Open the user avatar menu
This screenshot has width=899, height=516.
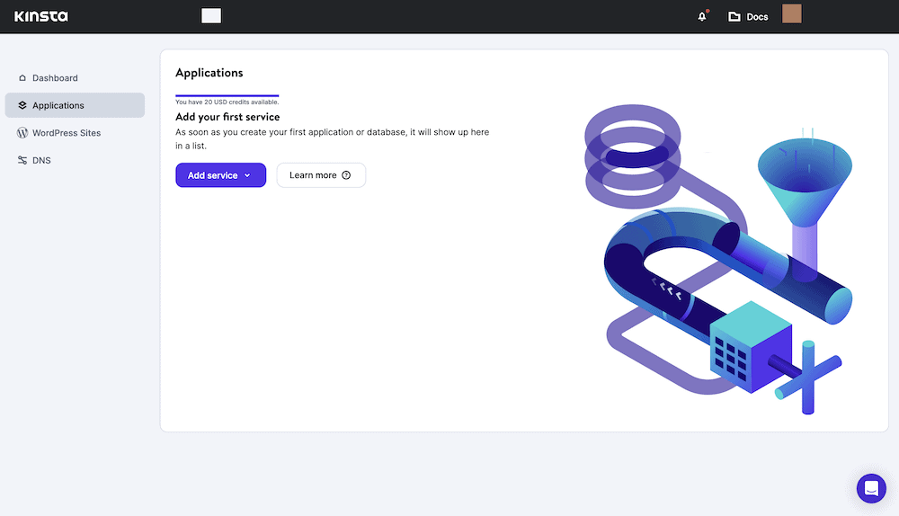point(791,14)
